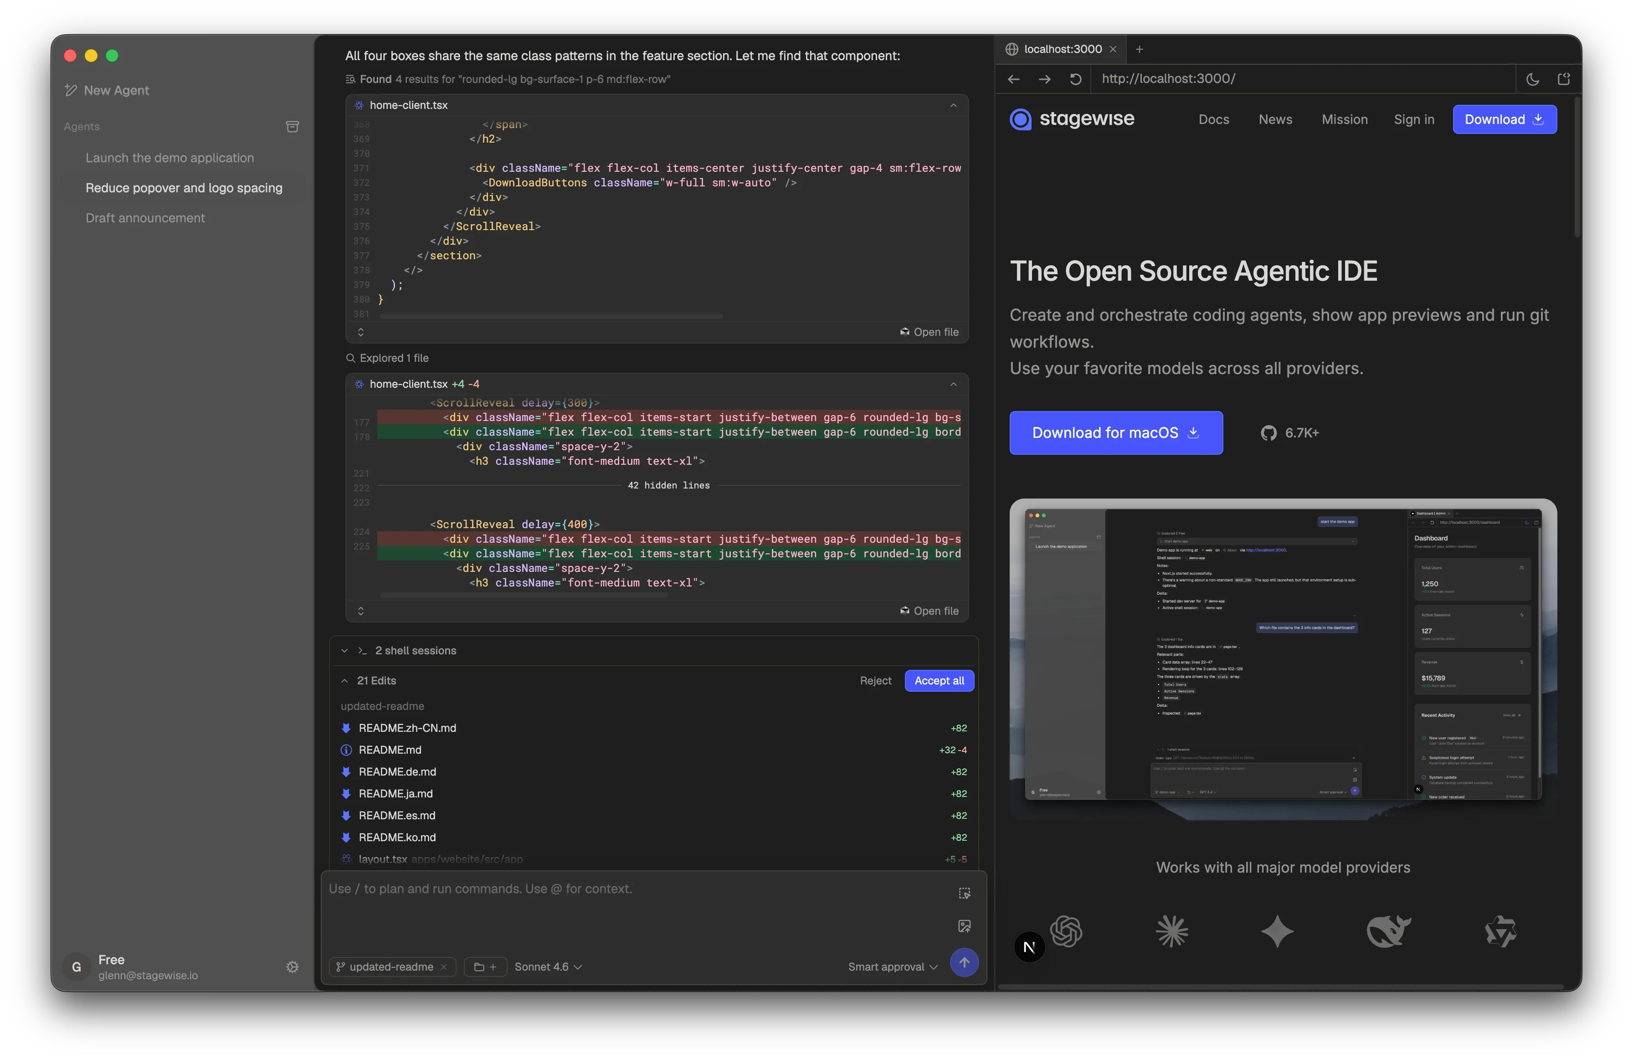The image size is (1633, 1059).
Task: Collapse the home-client.tsx search result block
Action: point(953,105)
